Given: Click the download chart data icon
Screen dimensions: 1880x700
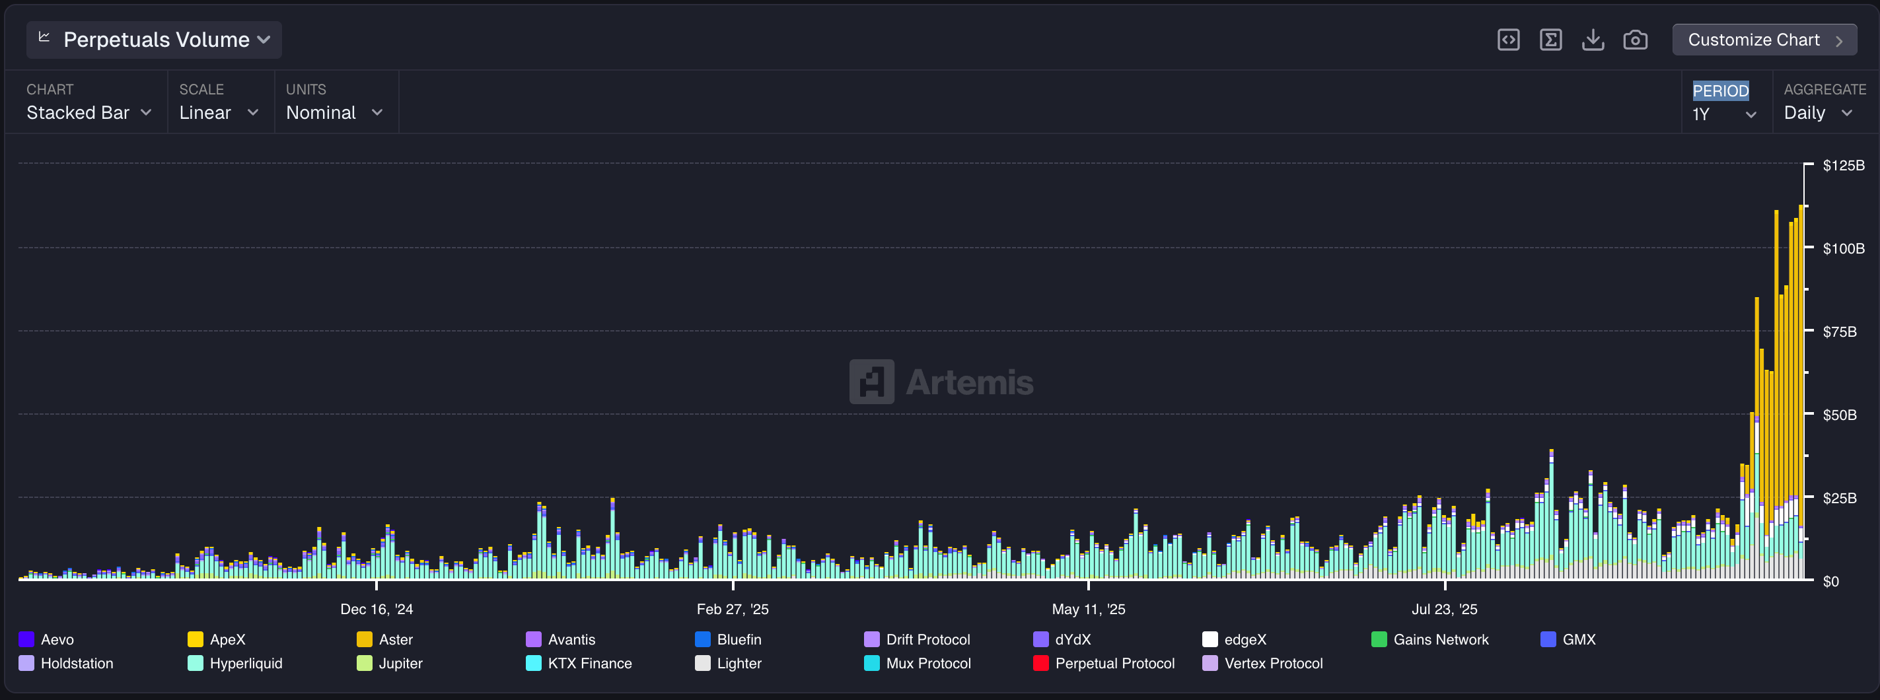Looking at the screenshot, I should point(1593,40).
